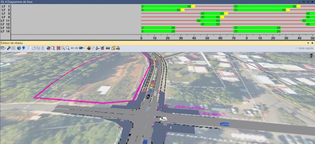
Task: Expand the camera position dropdown arrow
Action: [x=85, y=48]
